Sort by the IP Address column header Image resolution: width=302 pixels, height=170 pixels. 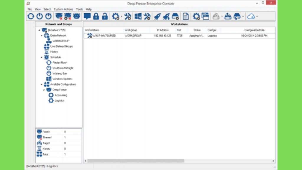163,30
